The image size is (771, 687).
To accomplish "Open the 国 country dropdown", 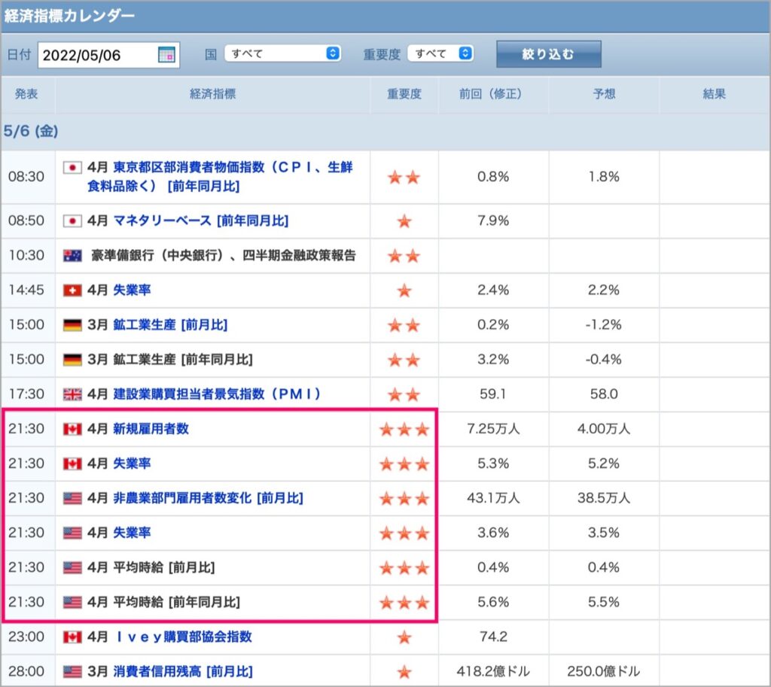I will (x=283, y=53).
